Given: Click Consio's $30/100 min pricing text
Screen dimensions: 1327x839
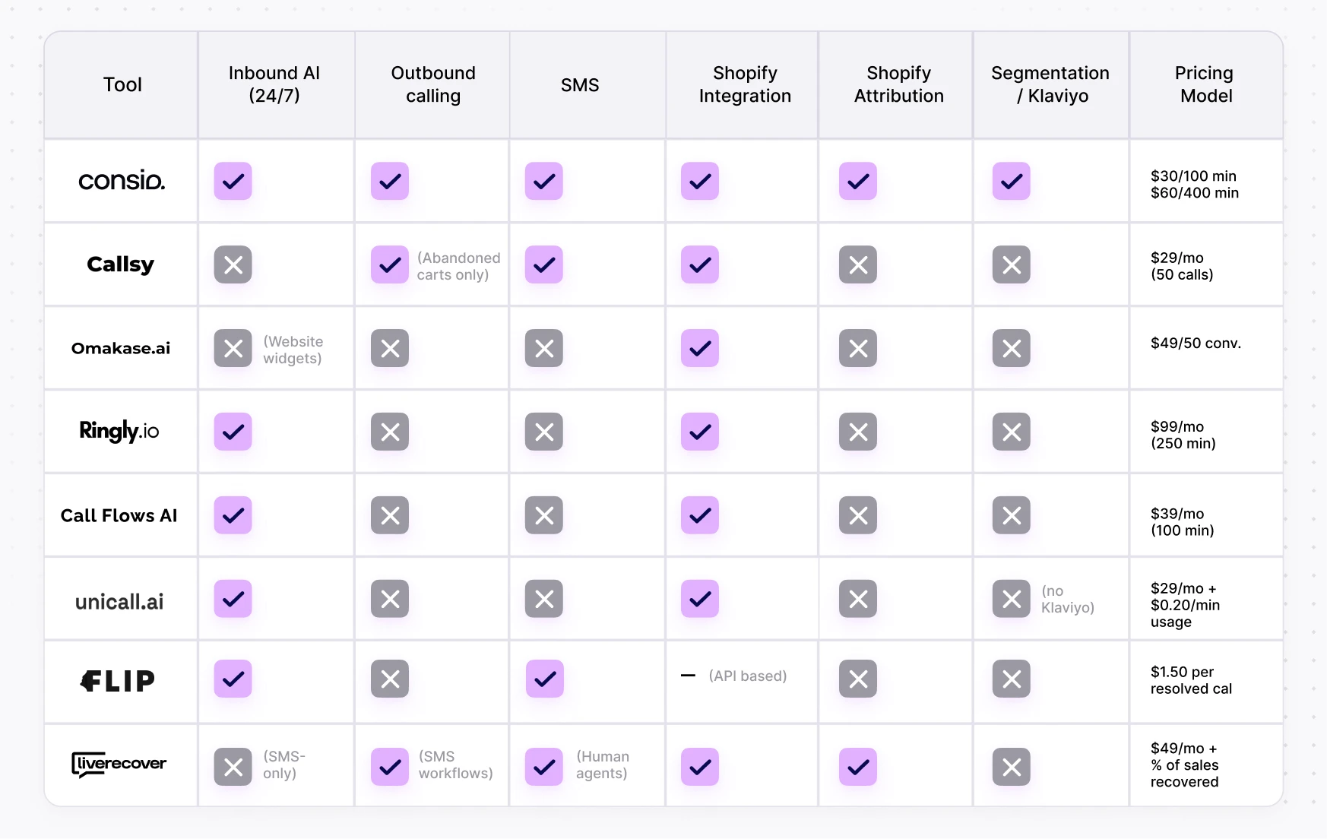Looking at the screenshot, I should pos(1193,176).
